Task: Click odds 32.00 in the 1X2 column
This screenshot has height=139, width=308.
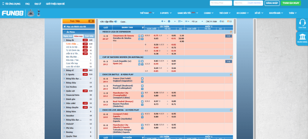Action: point(181,38)
